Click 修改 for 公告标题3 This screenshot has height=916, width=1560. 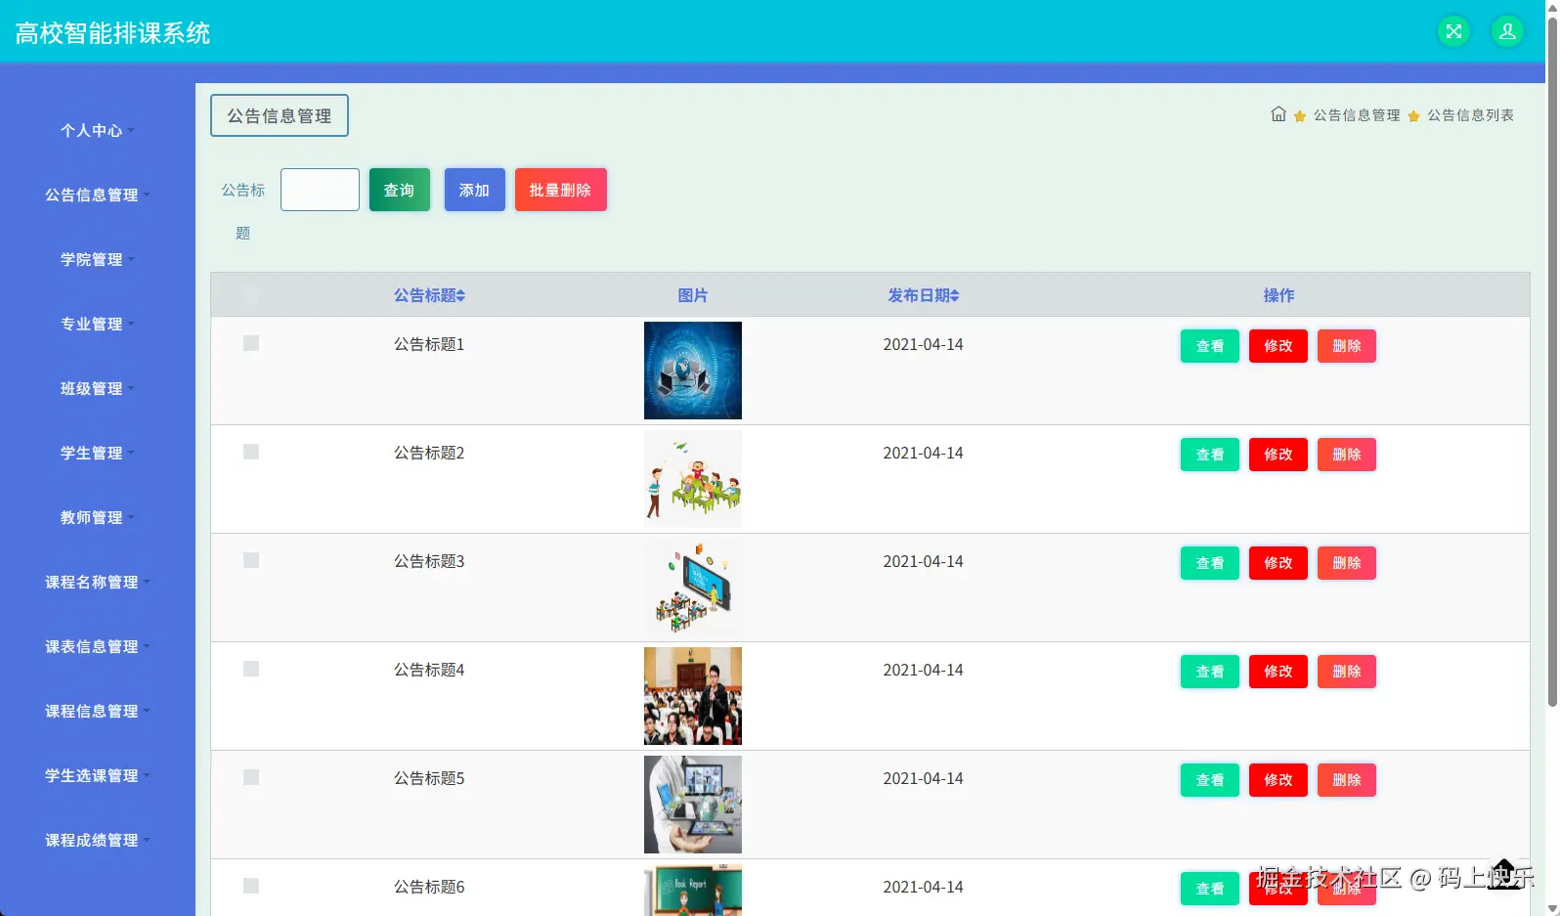point(1278,563)
